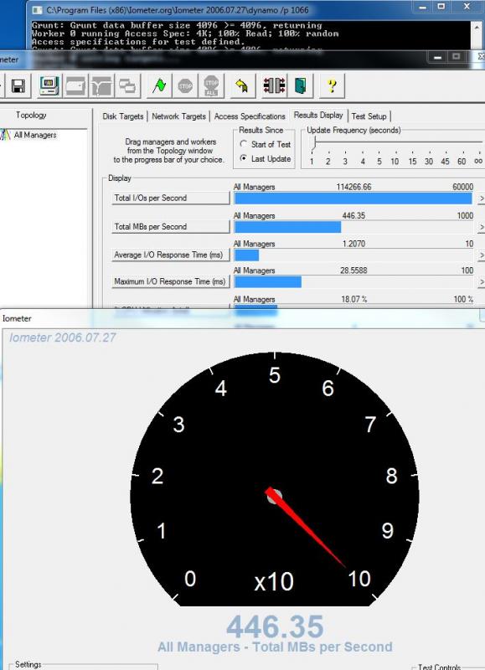Image resolution: width=485 pixels, height=670 pixels.
Task: Click the disabled duplicate worker icon
Action: 127,86
